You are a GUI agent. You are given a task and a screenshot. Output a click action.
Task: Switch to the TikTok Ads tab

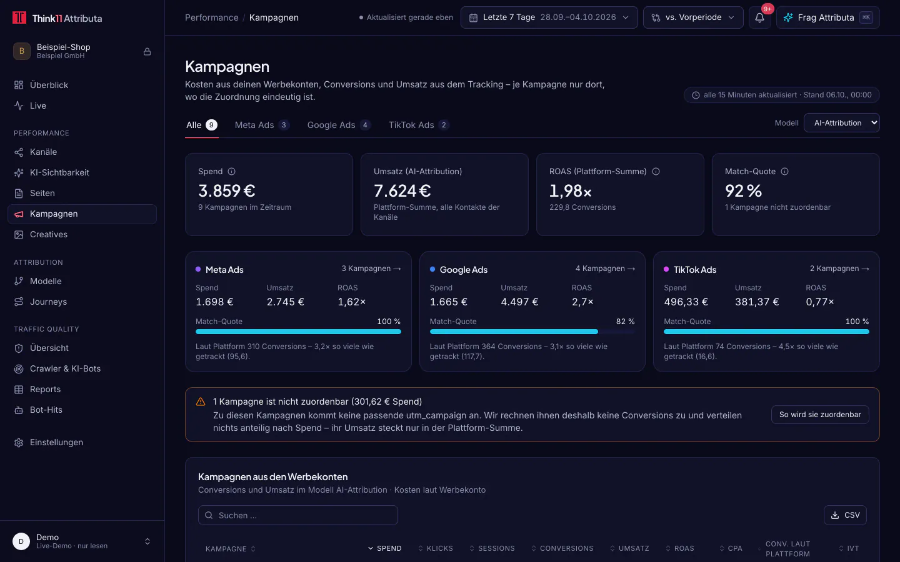pos(419,125)
